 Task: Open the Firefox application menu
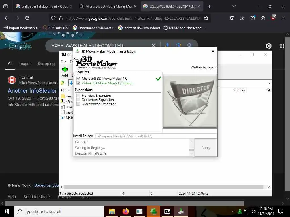(283, 18)
